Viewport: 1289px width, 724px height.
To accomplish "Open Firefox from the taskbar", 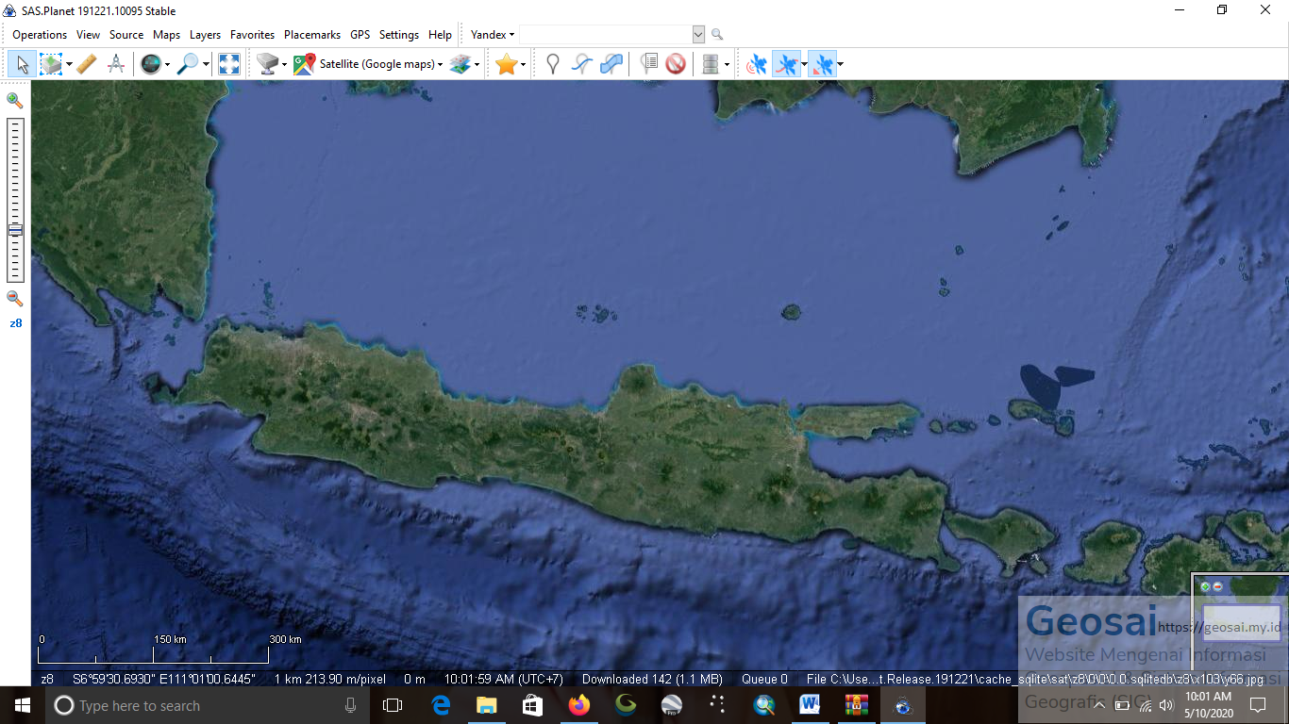I will (x=578, y=705).
